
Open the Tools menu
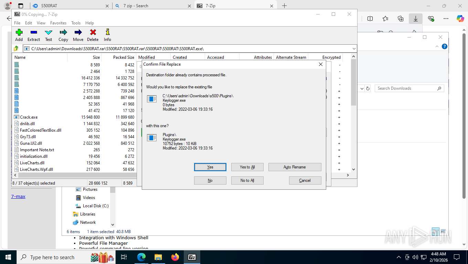[76, 23]
